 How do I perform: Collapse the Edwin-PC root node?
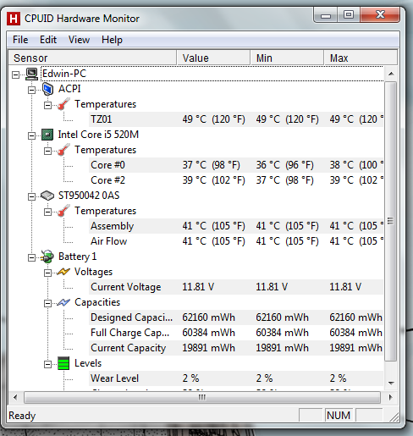(x=16, y=75)
